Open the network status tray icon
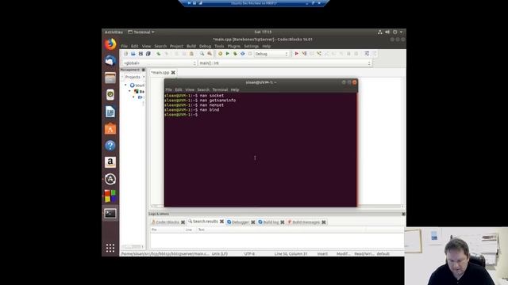This screenshot has width=508, height=285. click(x=379, y=32)
